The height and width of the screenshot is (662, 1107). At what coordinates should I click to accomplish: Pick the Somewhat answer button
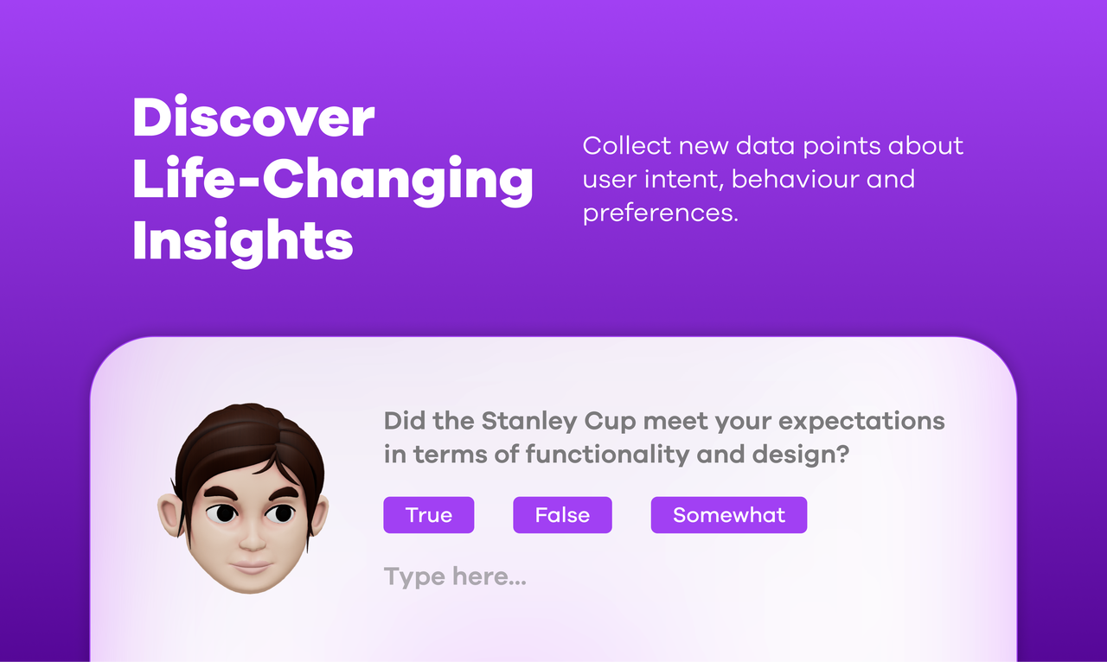coord(729,515)
